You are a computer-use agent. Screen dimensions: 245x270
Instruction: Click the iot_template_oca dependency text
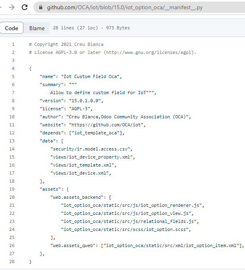click(x=96, y=133)
